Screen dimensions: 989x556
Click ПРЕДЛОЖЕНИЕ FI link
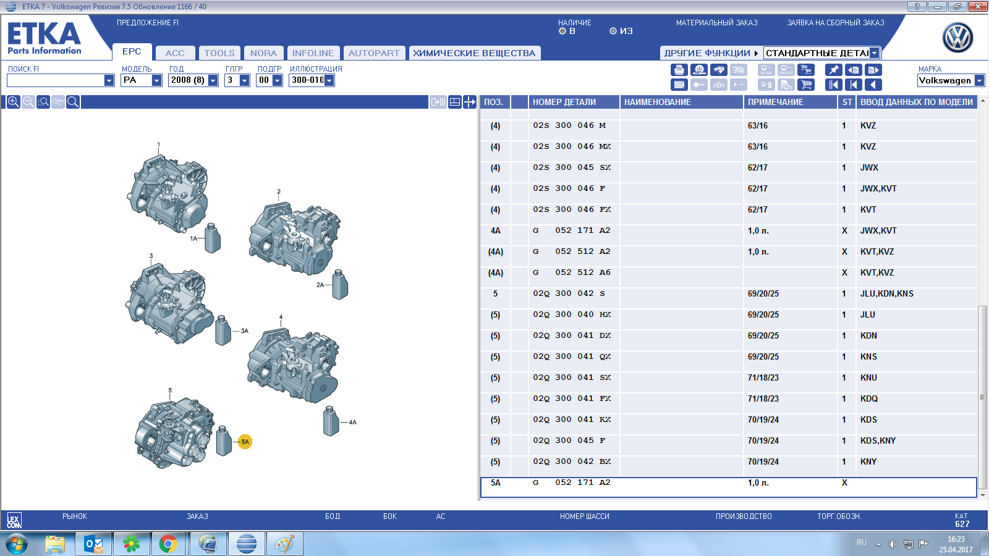click(148, 23)
